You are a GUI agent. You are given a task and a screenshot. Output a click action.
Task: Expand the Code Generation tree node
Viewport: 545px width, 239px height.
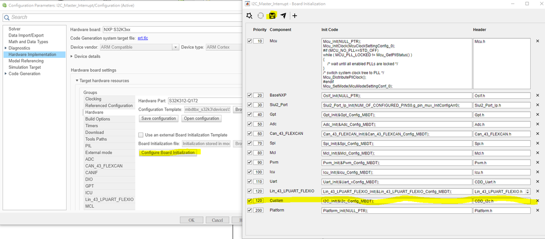coord(5,74)
